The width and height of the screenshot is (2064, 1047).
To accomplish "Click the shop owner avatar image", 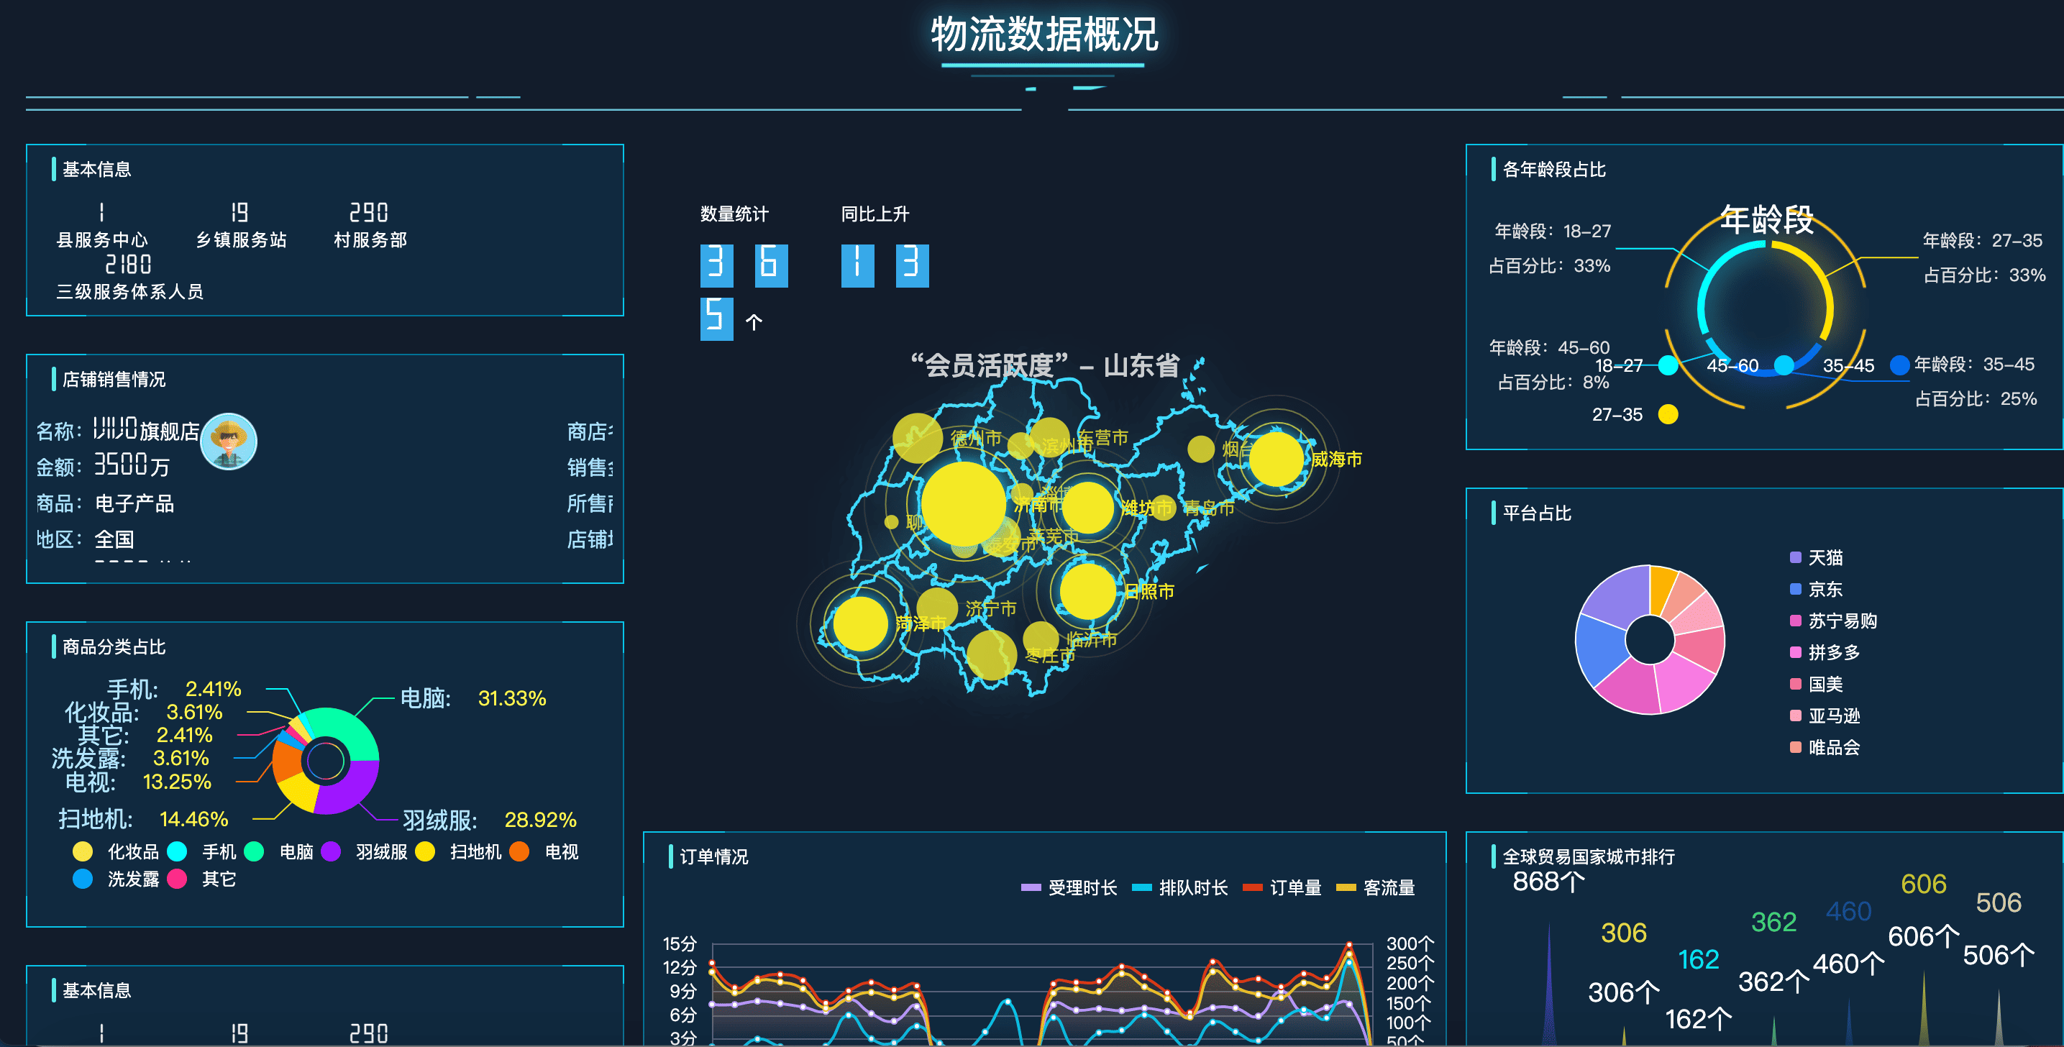I will click(x=229, y=441).
